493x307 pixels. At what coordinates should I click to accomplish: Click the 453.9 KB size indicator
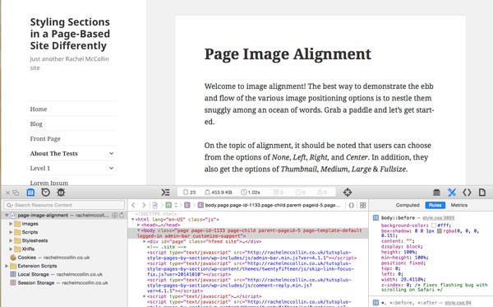coord(219,193)
